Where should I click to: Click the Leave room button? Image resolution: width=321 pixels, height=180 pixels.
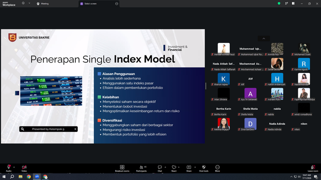tap(313, 168)
